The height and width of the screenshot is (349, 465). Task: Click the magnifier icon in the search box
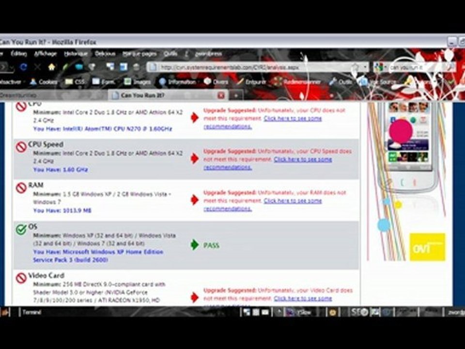click(x=450, y=67)
